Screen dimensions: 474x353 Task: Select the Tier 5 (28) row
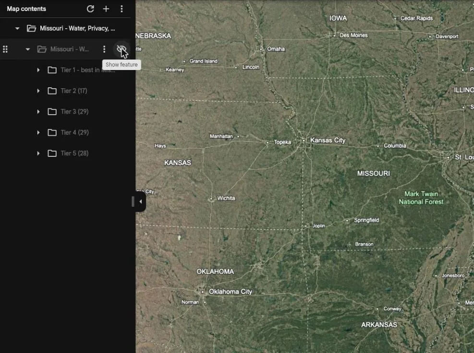65,153
